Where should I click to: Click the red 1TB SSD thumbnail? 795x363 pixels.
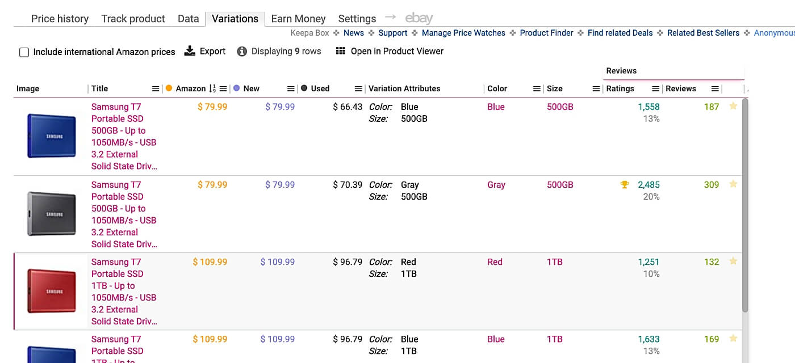(x=52, y=291)
